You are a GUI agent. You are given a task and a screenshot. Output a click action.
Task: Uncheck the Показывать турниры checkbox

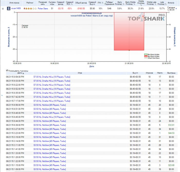point(7,70)
